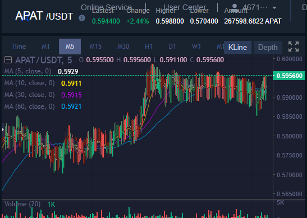The width and height of the screenshot is (307, 218).
Task: Expand the chart to fullscreen
Action: (x=294, y=47)
